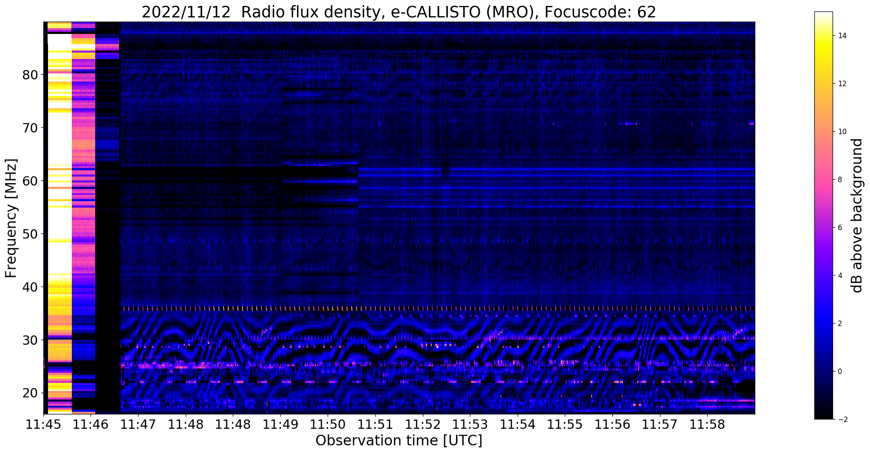Viewport: 870px width, 453px height.
Task: Click the 11:45 time tick label
Action: [x=43, y=425]
